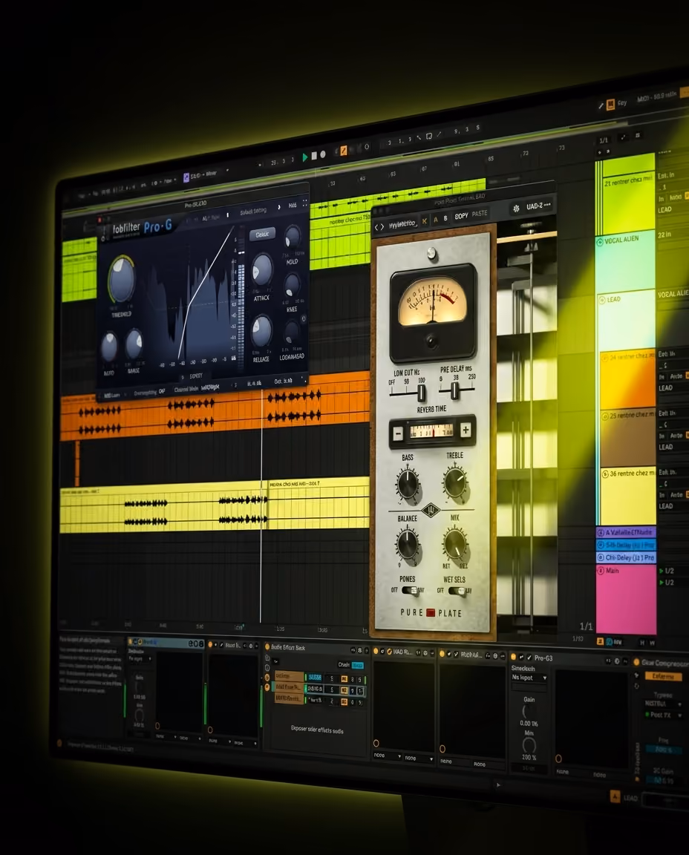Open the Edit/Mixer view selector in top bar

[x=205, y=175]
